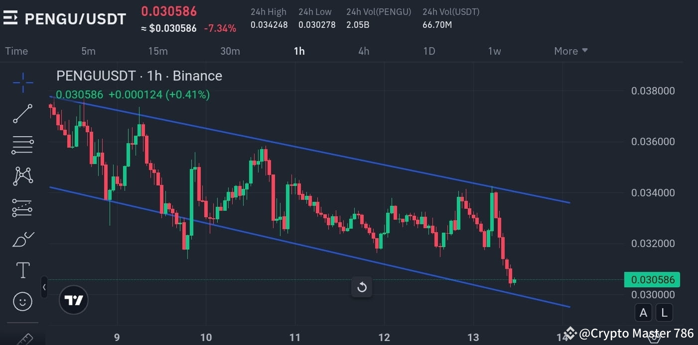Click the reset chart button
This screenshot has width=698, height=345.
pos(362,287)
